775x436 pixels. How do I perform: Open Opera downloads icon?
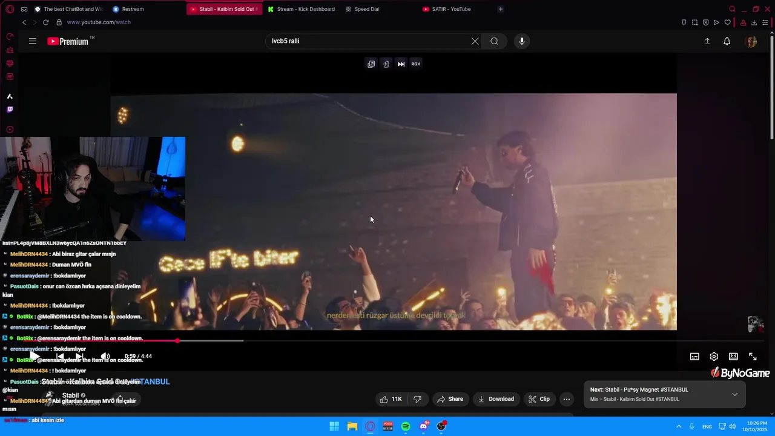click(754, 22)
